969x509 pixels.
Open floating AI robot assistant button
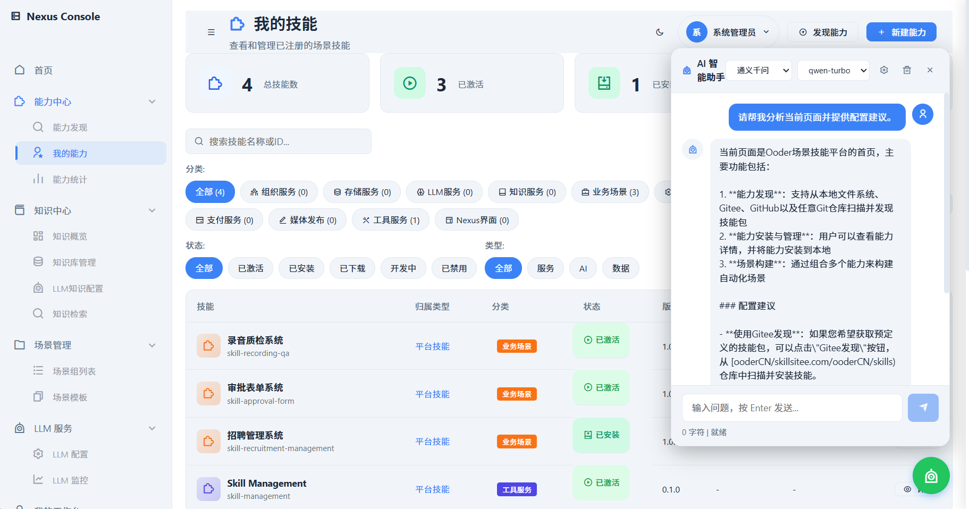pyautogui.click(x=931, y=476)
